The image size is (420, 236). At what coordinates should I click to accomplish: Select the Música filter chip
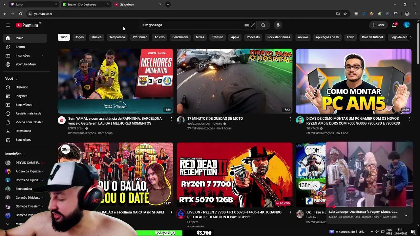coord(96,37)
